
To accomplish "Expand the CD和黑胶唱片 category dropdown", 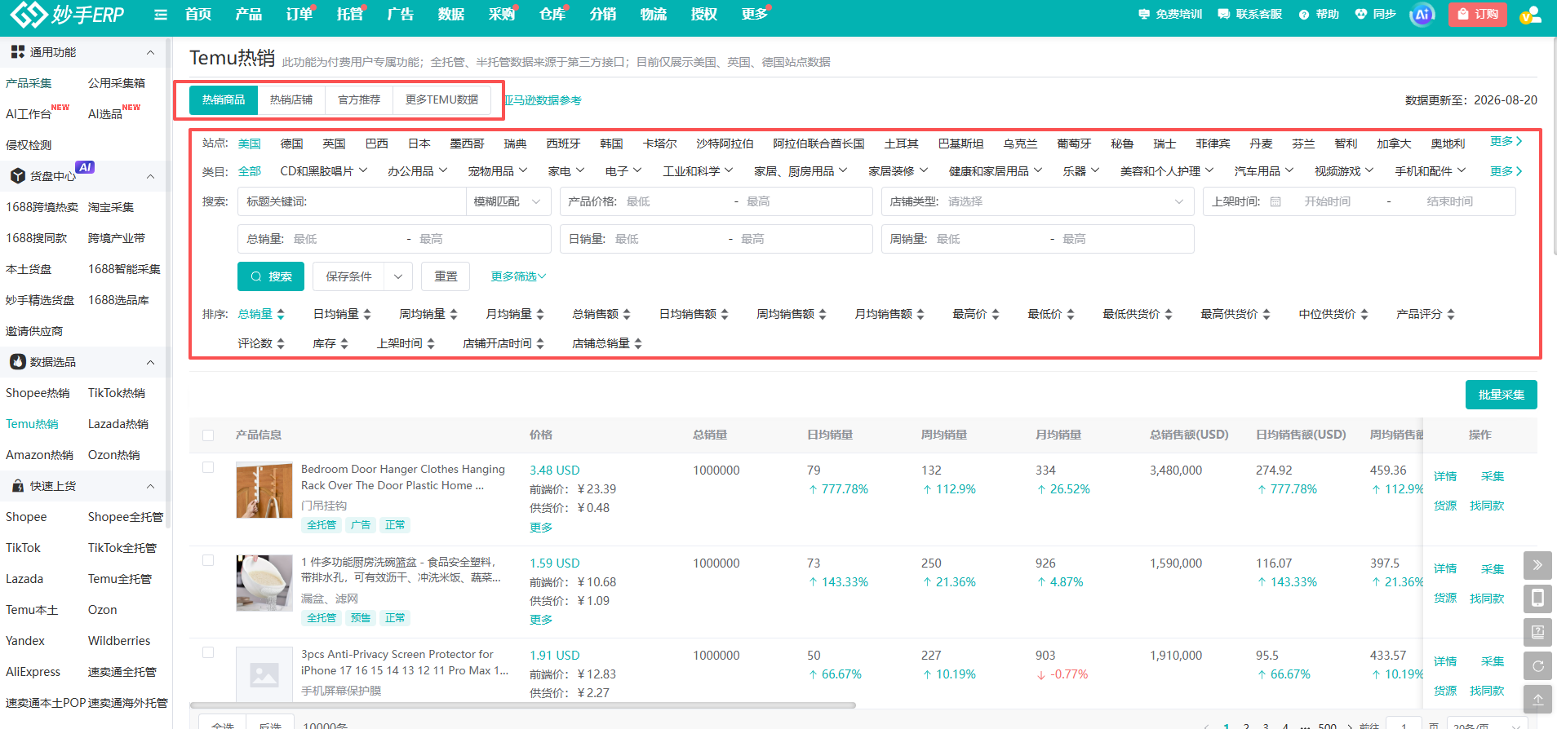I will pyautogui.click(x=324, y=171).
